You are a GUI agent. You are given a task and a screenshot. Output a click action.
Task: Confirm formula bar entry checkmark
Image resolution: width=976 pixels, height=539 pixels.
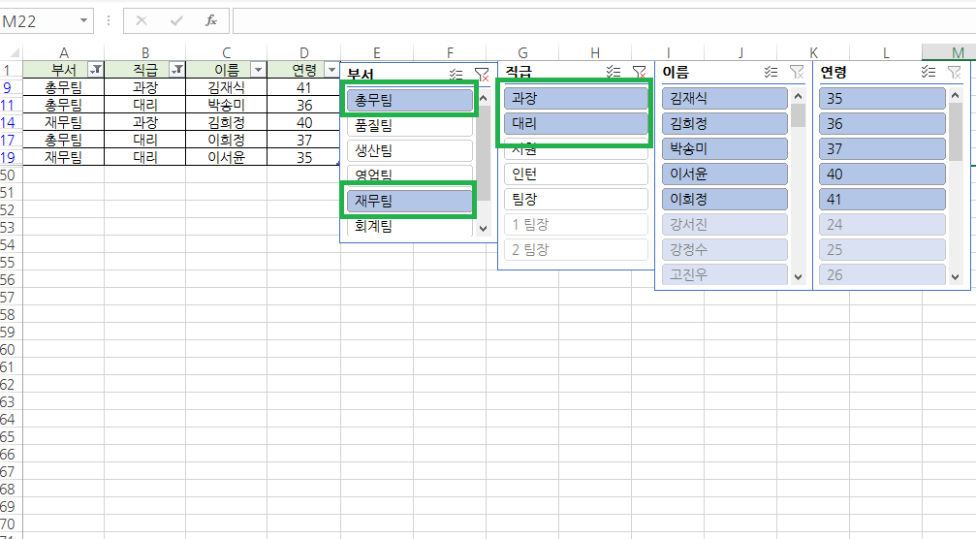176,21
